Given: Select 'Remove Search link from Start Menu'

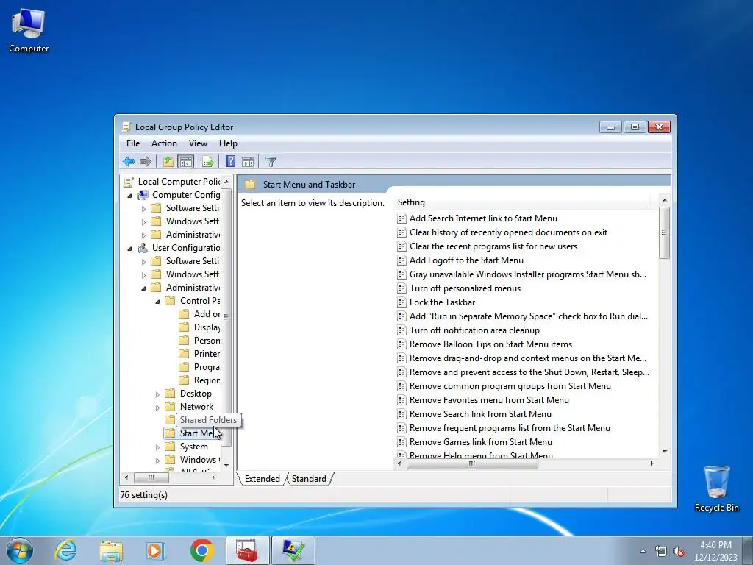Looking at the screenshot, I should 480,413.
